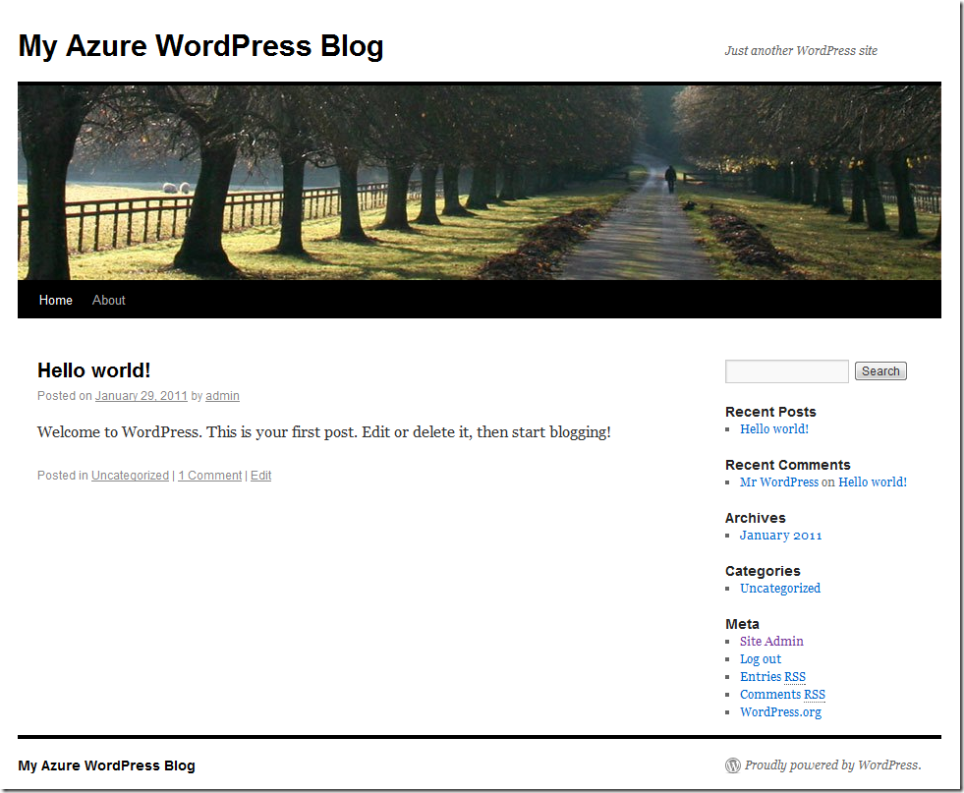Open Mr WordPress commenter link
Image resolution: width=964 pixels, height=793 pixels.
click(x=779, y=481)
